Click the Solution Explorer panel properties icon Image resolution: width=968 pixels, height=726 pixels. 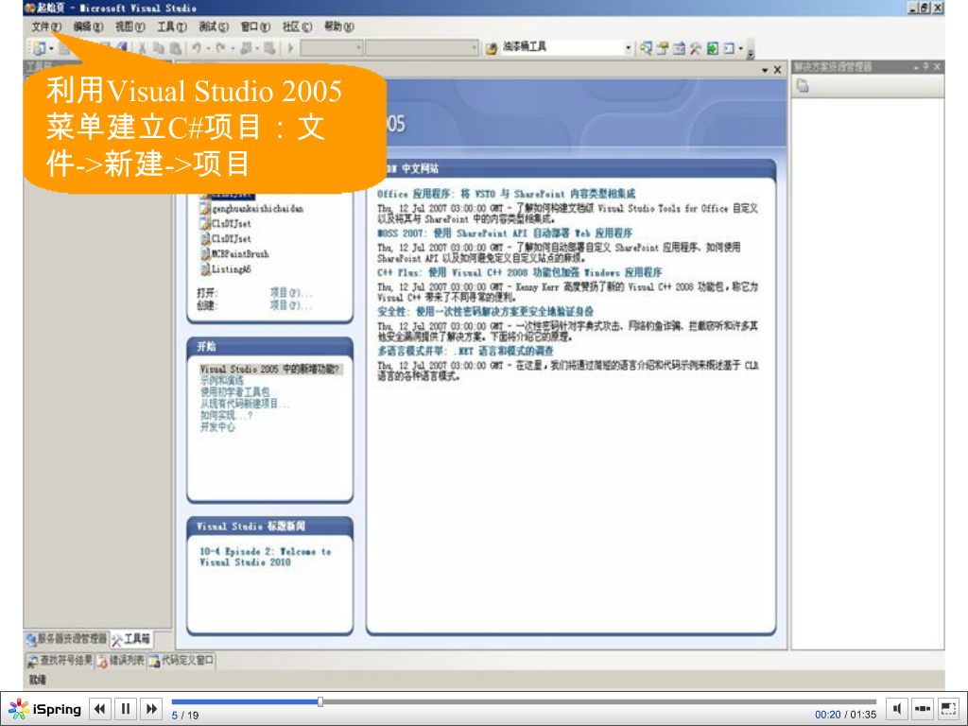[803, 86]
